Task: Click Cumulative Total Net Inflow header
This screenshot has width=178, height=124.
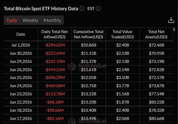Action: 89,34
